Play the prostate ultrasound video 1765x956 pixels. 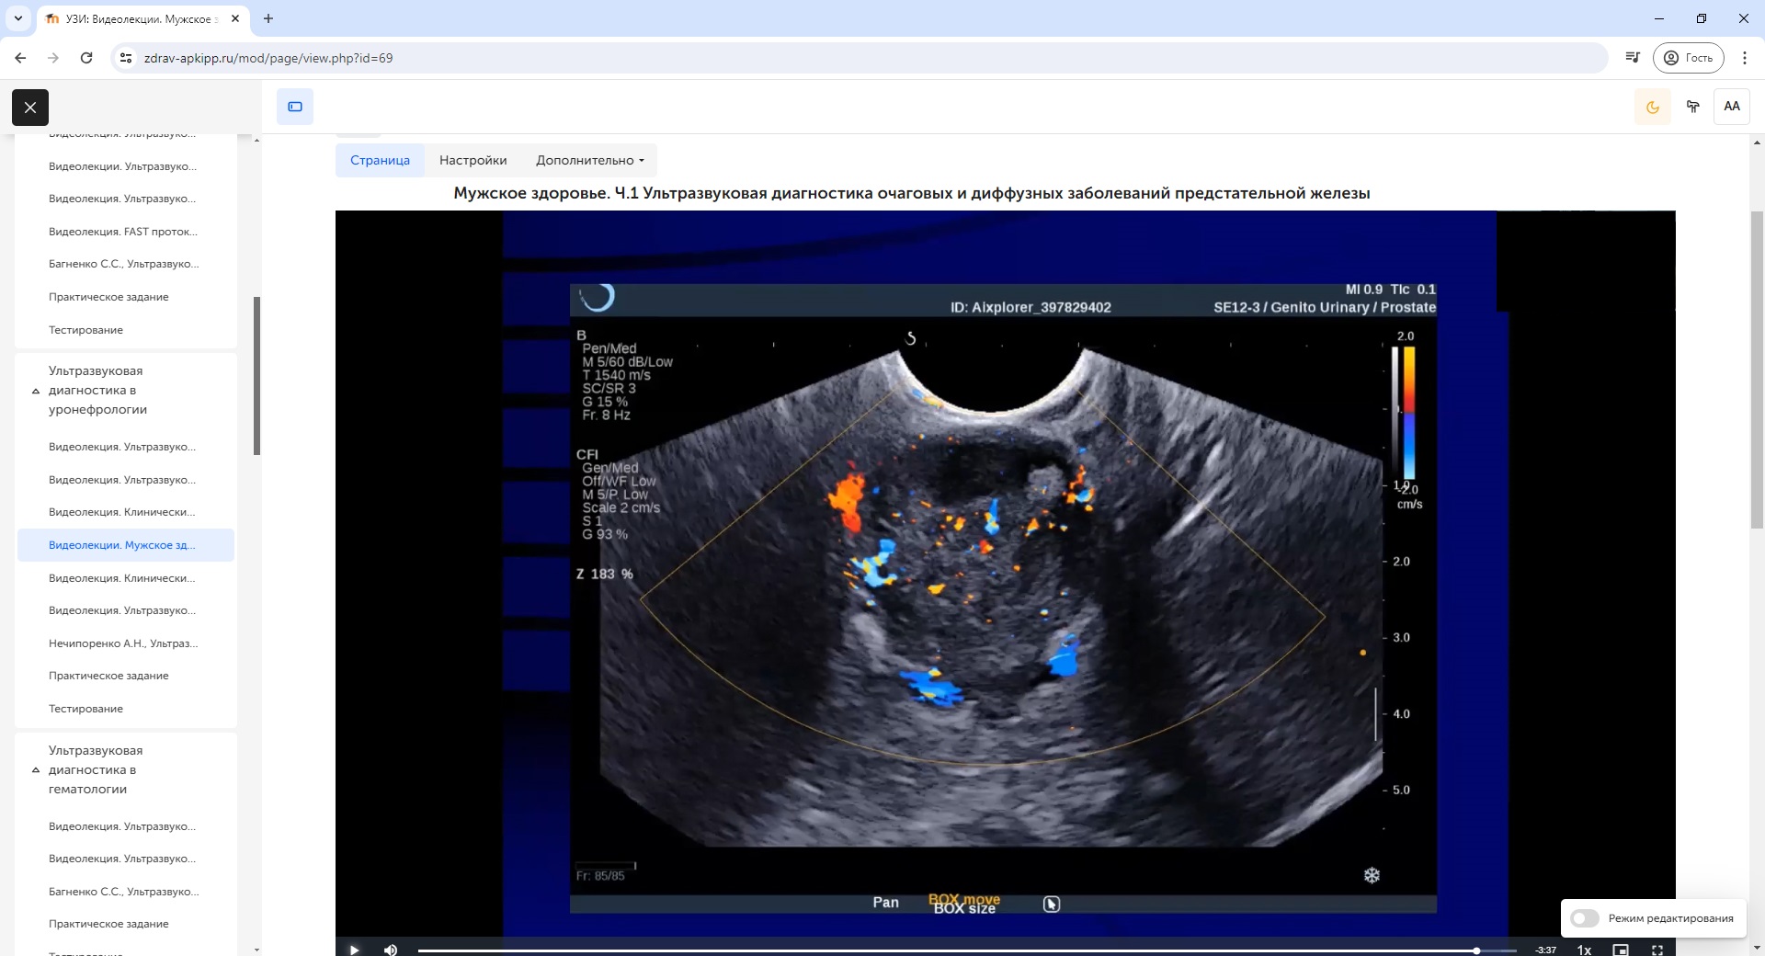click(354, 949)
